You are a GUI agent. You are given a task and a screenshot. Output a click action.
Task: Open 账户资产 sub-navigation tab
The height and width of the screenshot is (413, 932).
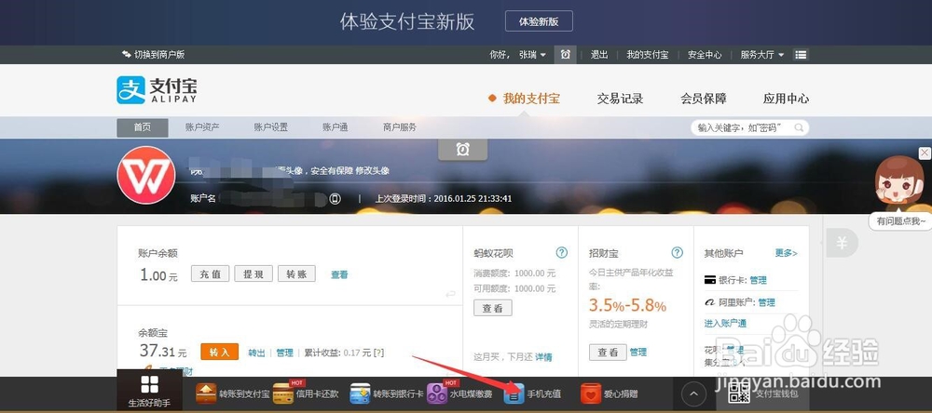pos(202,127)
